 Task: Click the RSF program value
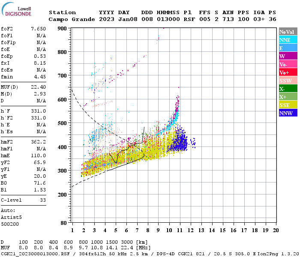pyautogui.click(x=189, y=19)
